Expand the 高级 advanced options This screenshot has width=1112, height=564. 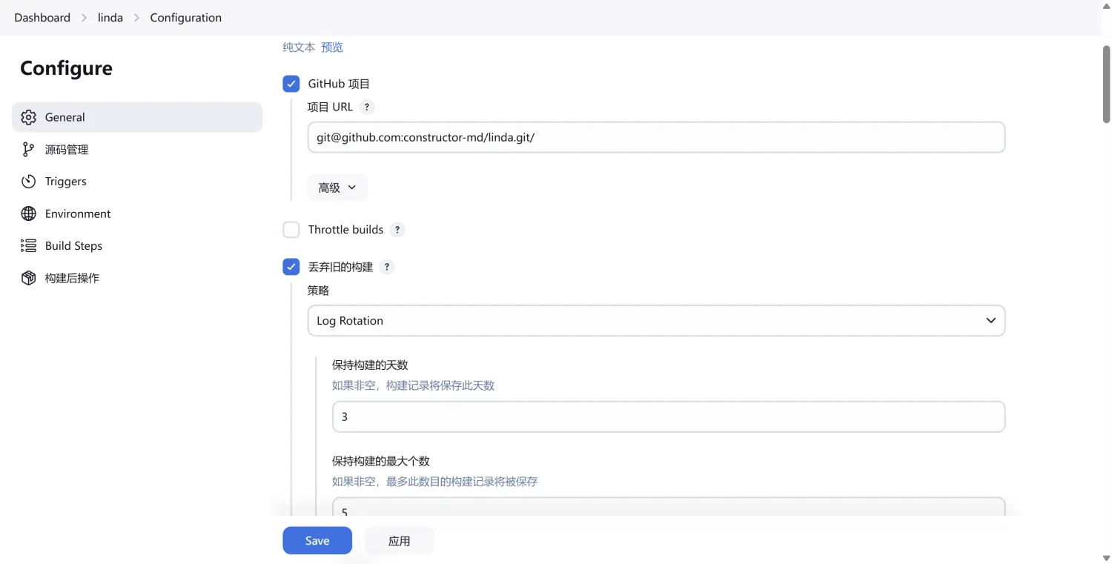(337, 188)
